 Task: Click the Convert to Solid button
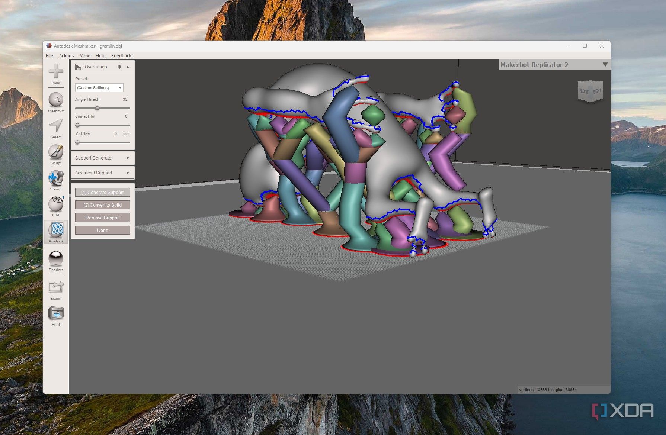[103, 205]
